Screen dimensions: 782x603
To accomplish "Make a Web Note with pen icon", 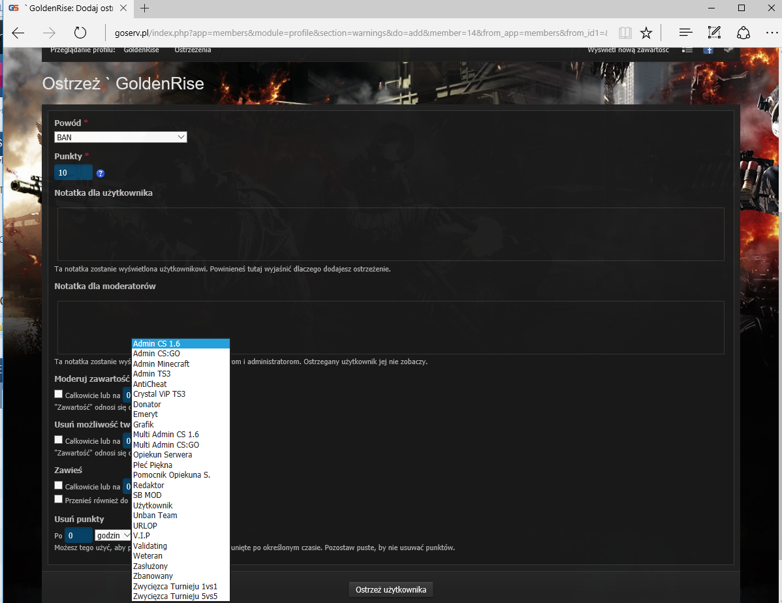I will click(x=714, y=33).
